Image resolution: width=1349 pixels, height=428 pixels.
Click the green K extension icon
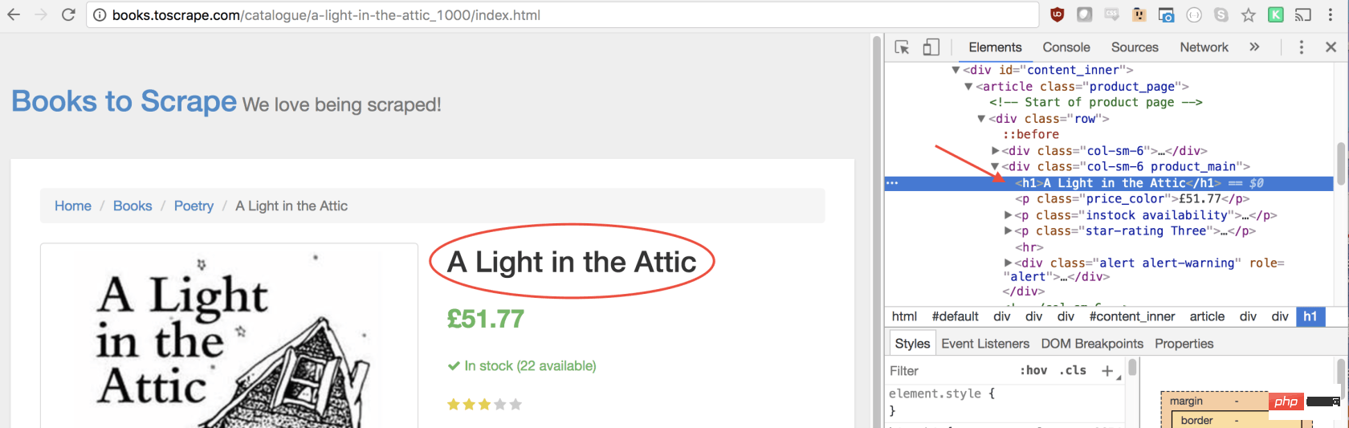tap(1276, 14)
